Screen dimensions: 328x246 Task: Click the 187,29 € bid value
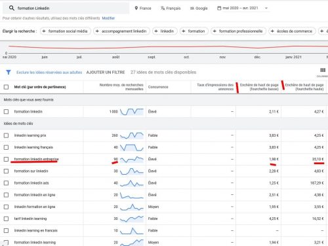[x=317, y=183]
